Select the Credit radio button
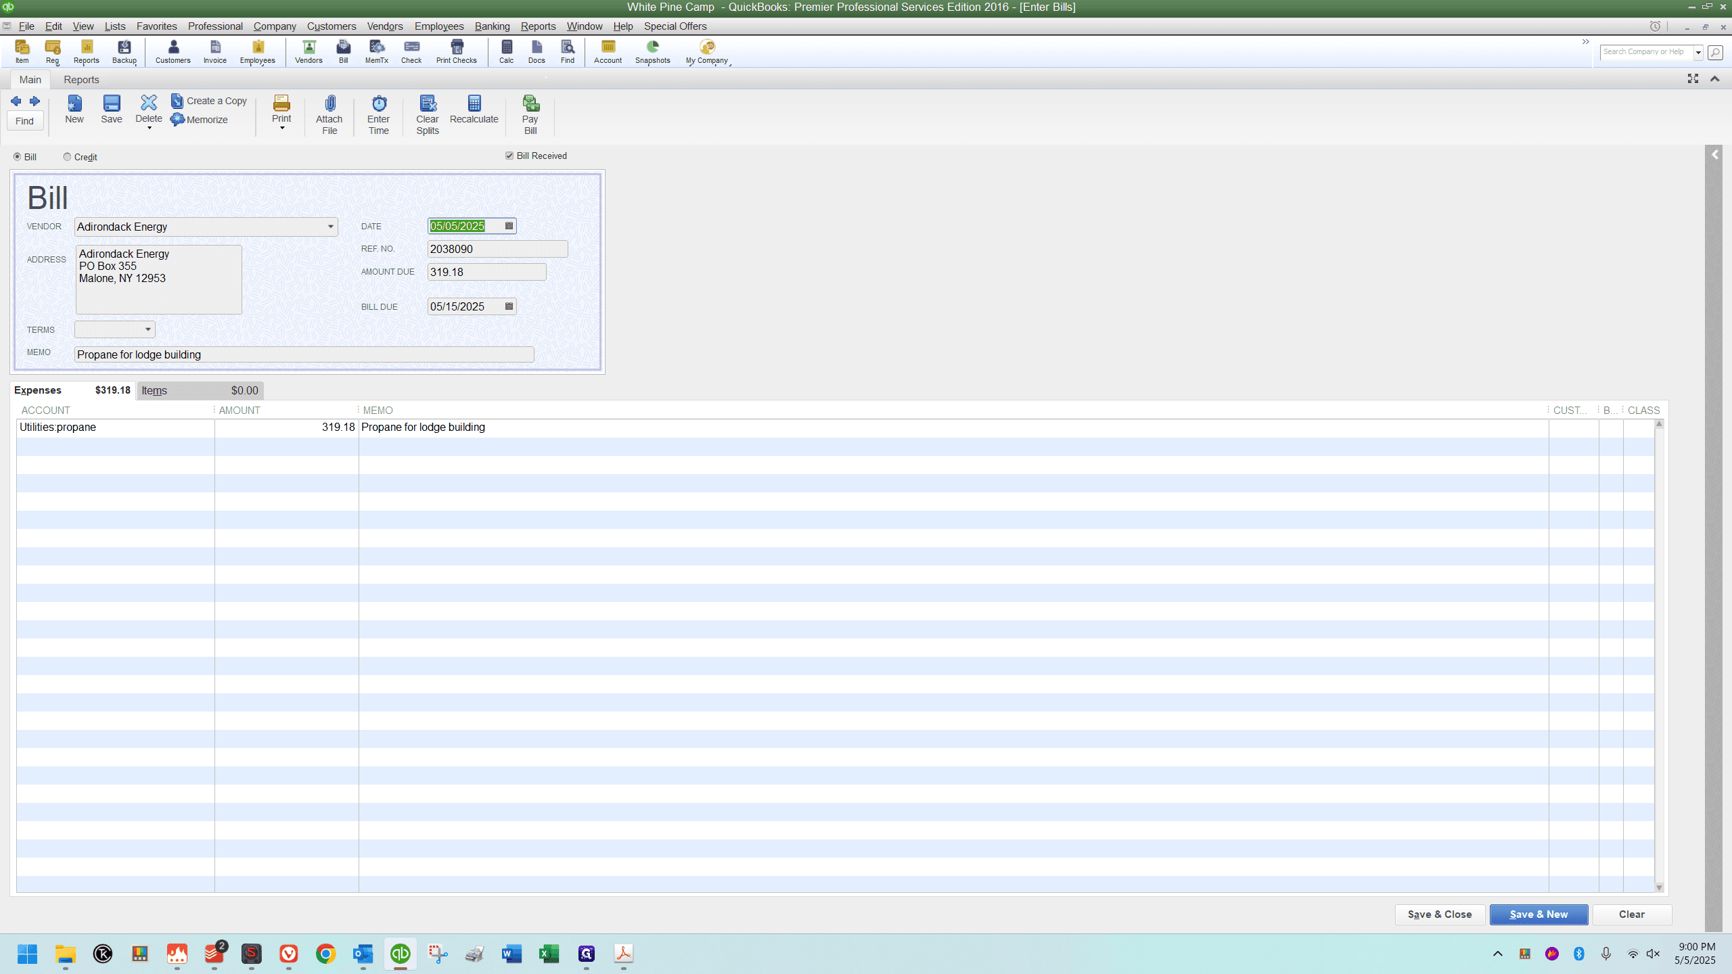 click(x=67, y=157)
